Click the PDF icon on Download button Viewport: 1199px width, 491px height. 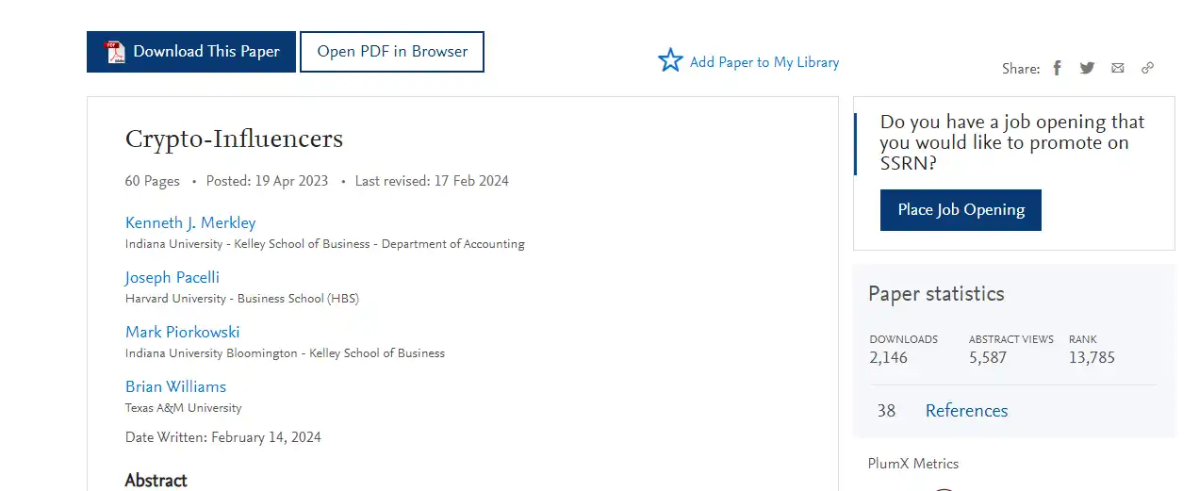[x=114, y=52]
